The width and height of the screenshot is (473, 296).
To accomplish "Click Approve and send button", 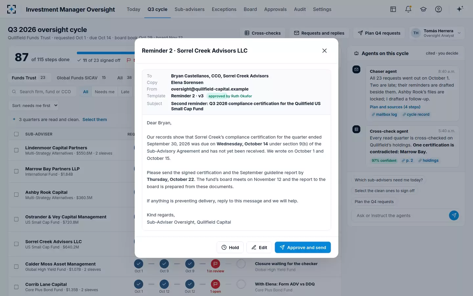I will pyautogui.click(x=303, y=247).
